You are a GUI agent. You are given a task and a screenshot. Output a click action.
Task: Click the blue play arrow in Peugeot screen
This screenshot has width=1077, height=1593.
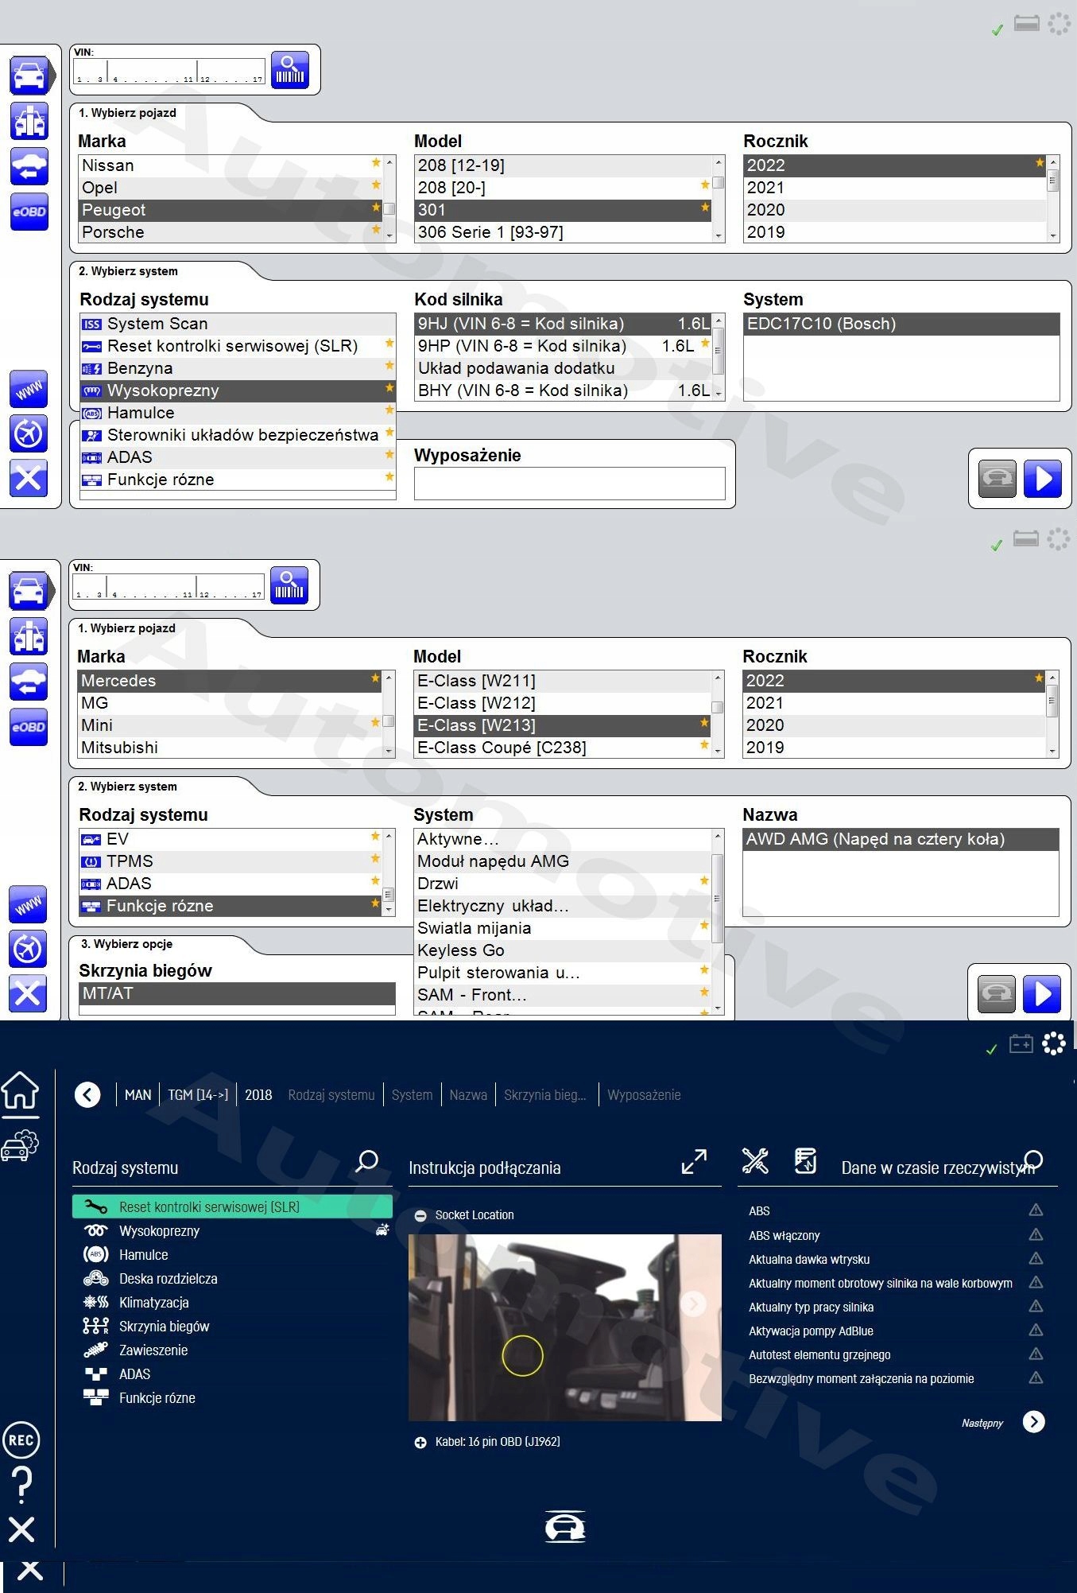[1043, 479]
